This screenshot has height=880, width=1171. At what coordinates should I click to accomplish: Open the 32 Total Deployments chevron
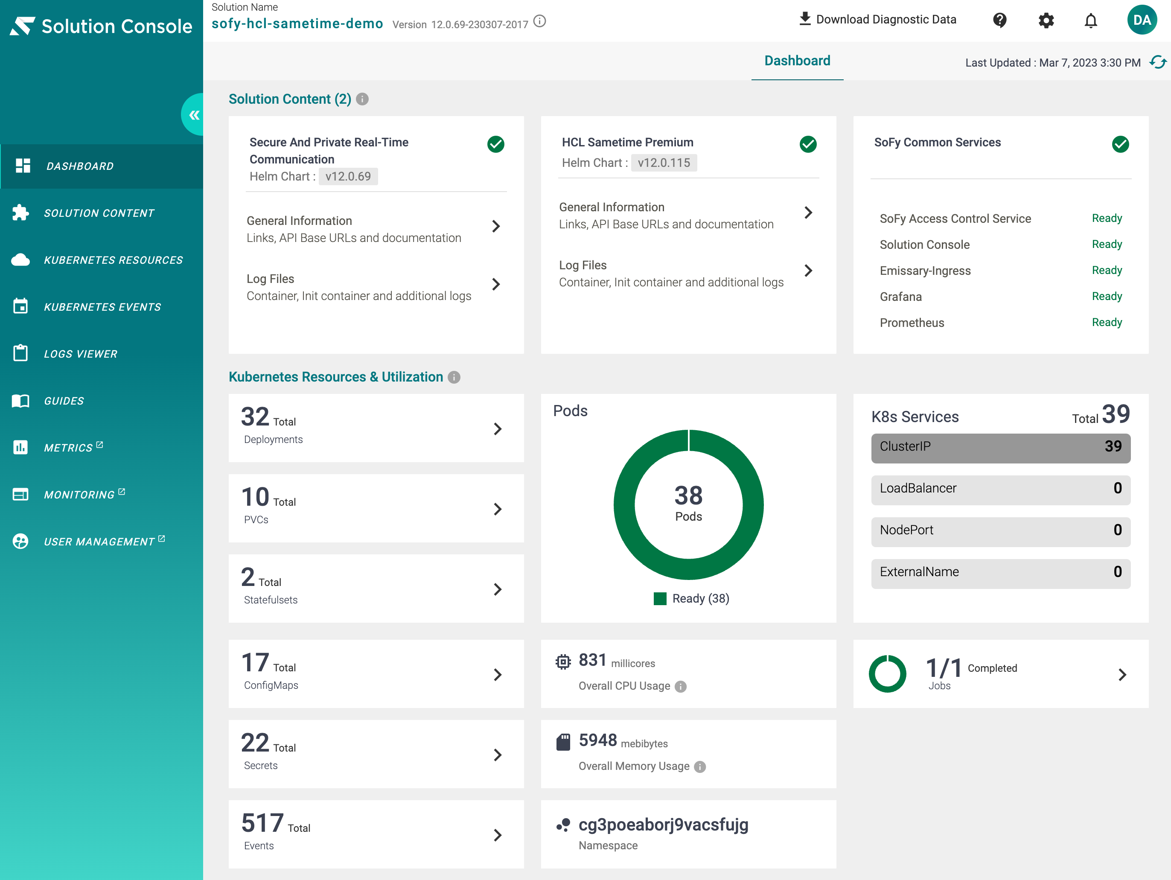click(497, 429)
